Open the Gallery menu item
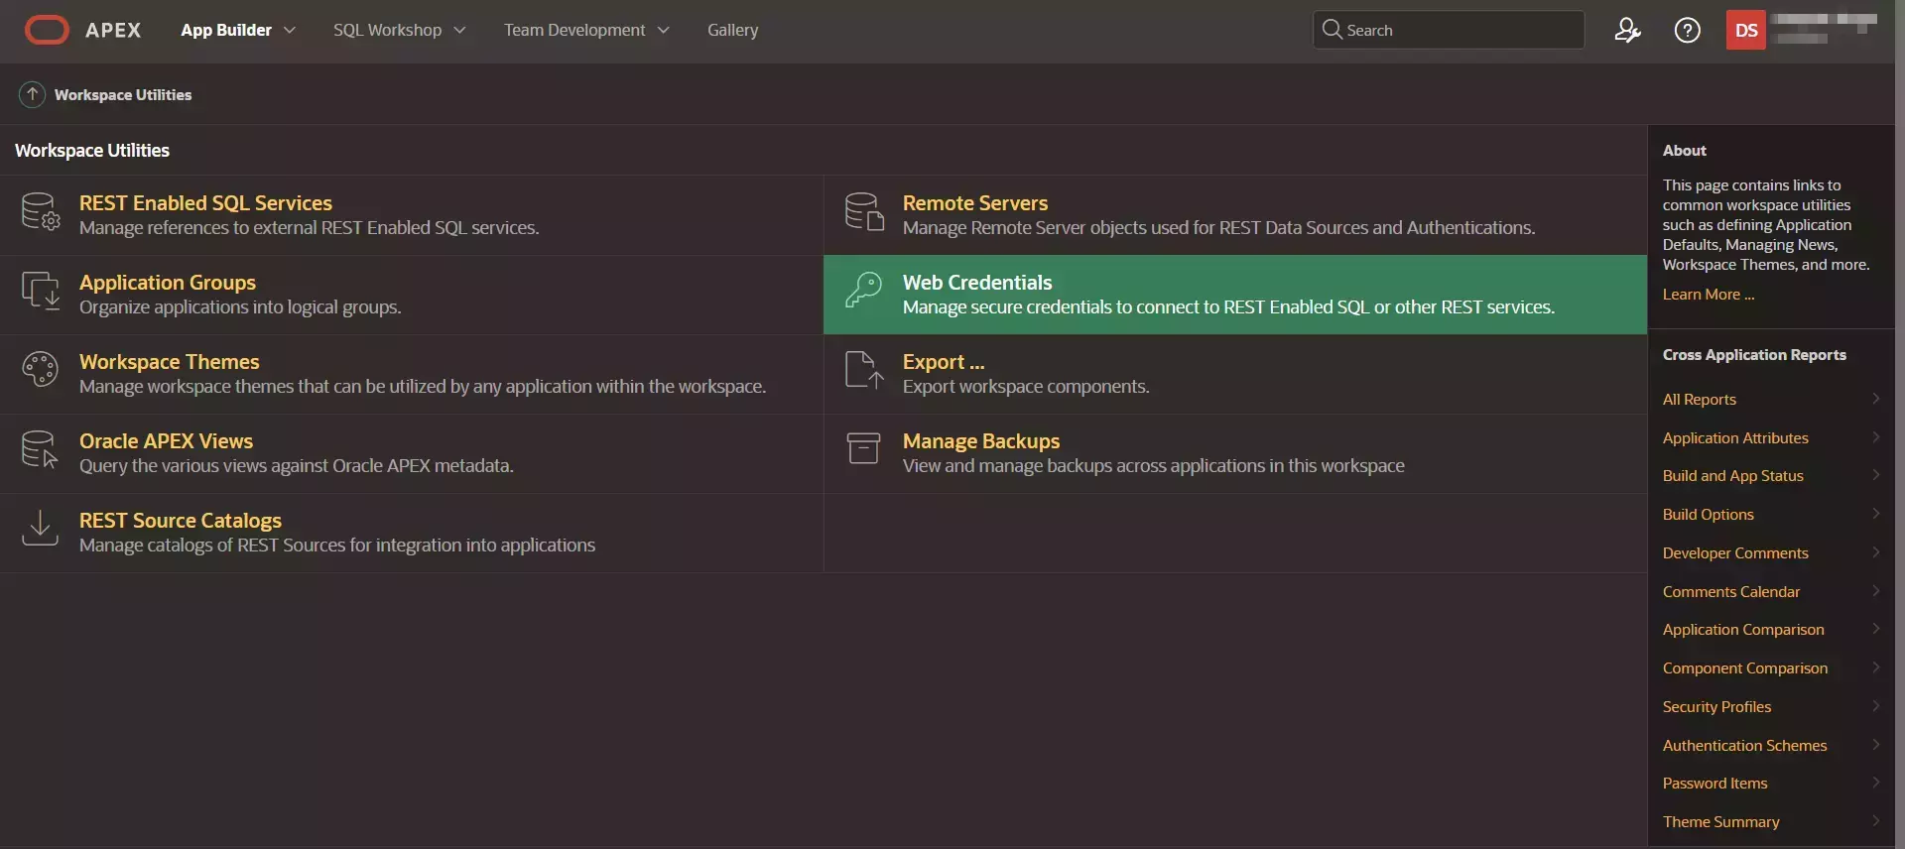This screenshot has width=1905, height=849. (x=732, y=31)
